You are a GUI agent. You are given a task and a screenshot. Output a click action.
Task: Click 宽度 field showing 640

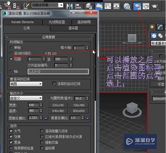34,105
